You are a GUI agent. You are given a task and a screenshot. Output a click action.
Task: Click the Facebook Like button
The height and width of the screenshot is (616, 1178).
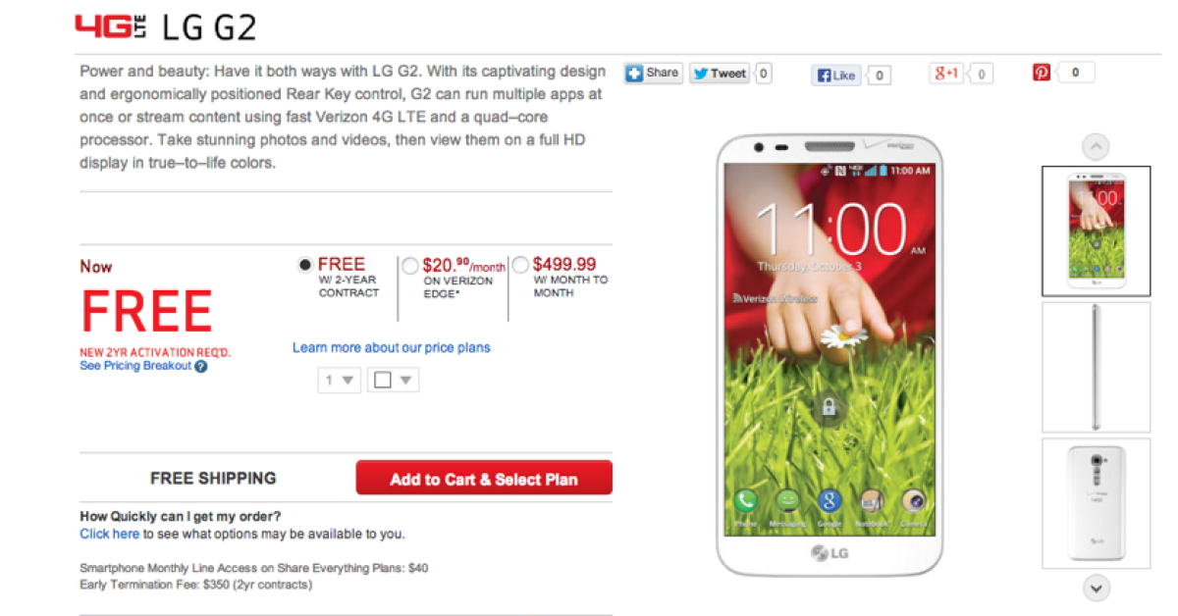coord(837,75)
